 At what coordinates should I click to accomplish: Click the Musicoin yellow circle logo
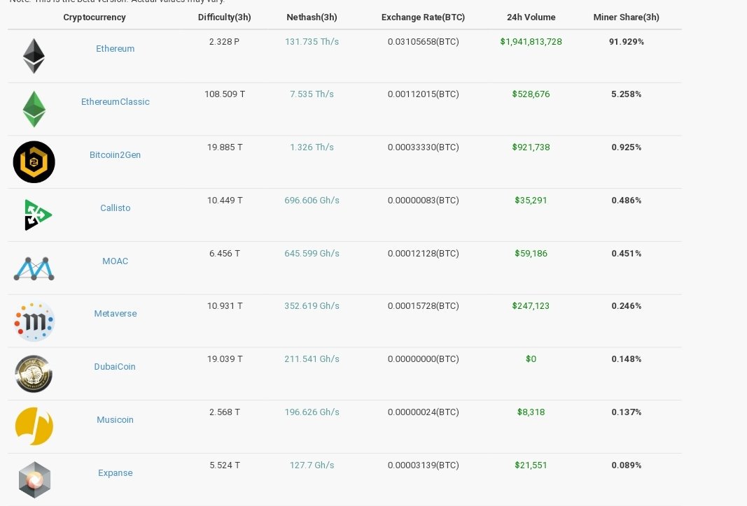[34, 426]
